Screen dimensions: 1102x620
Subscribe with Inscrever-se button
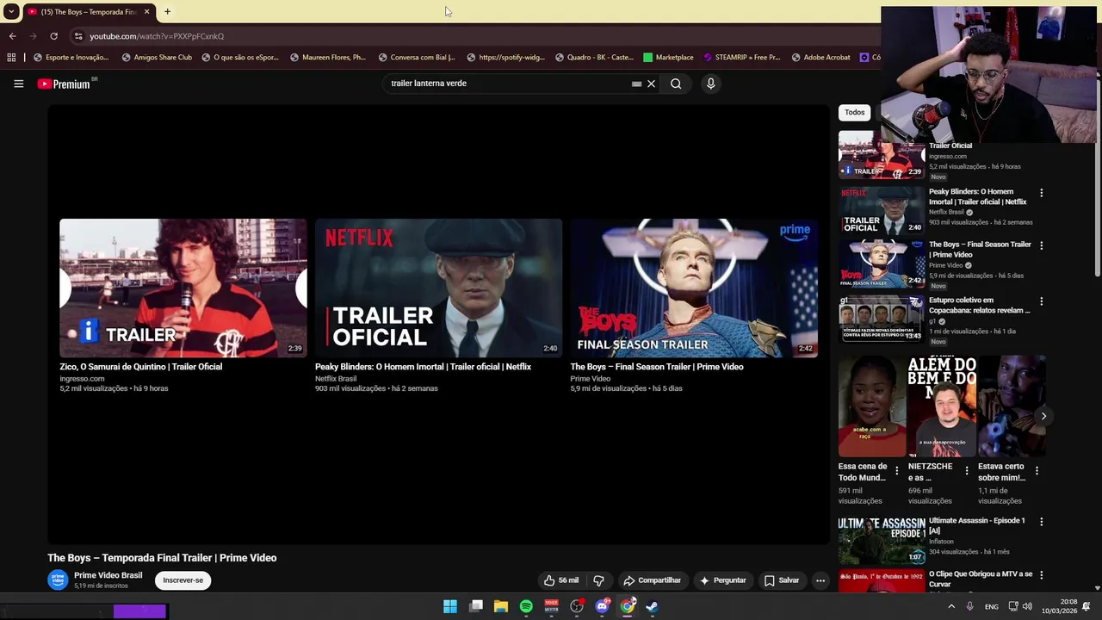183,580
